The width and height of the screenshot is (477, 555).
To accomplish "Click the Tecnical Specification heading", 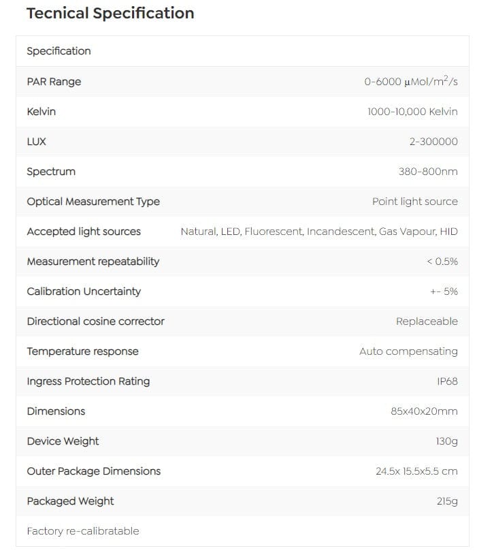I will pyautogui.click(x=110, y=14).
